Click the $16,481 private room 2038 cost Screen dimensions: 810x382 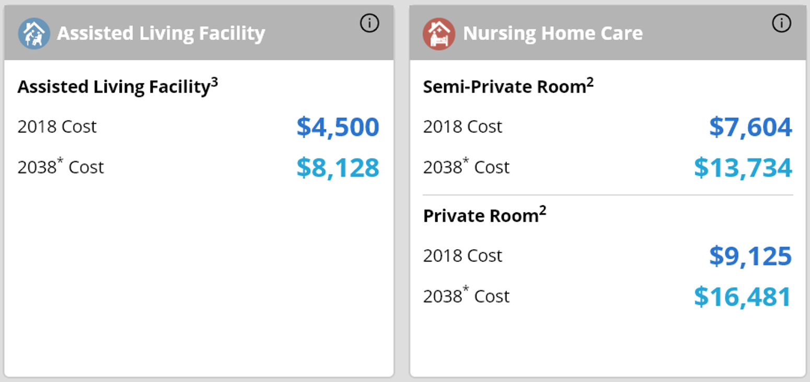(x=743, y=296)
